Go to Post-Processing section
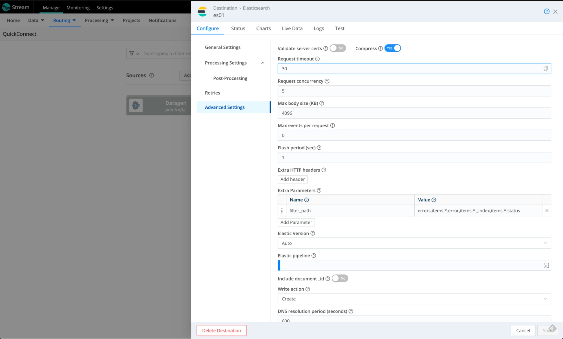The width and height of the screenshot is (563, 339). coord(230,78)
